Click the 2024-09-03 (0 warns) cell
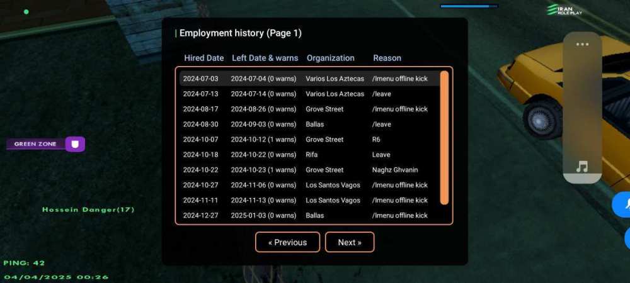The width and height of the screenshot is (630, 283). click(x=263, y=125)
